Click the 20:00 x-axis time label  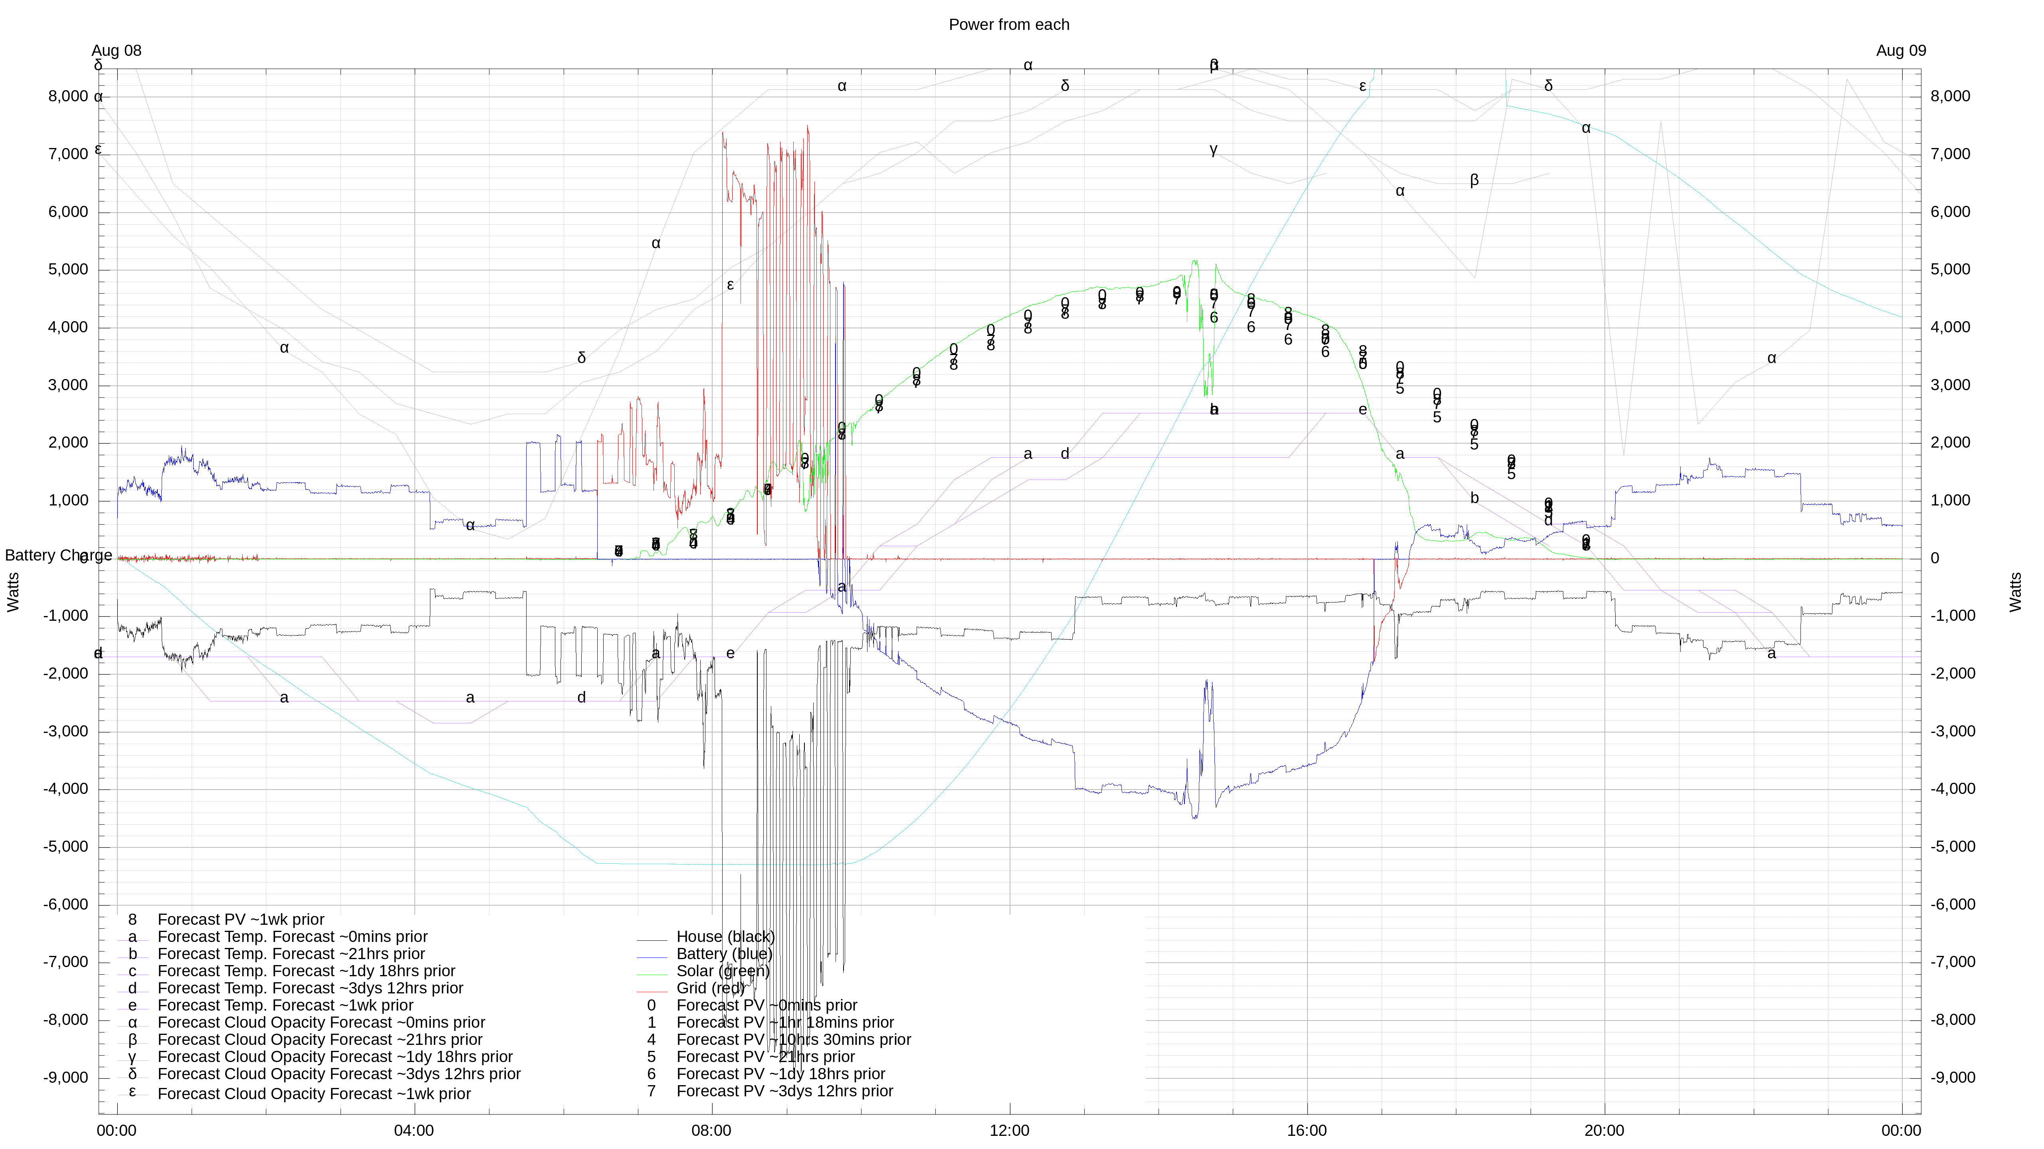[x=1604, y=1131]
